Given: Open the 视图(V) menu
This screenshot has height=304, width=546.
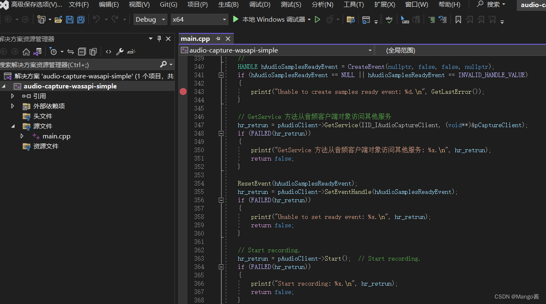Looking at the screenshot, I should [x=139, y=5].
